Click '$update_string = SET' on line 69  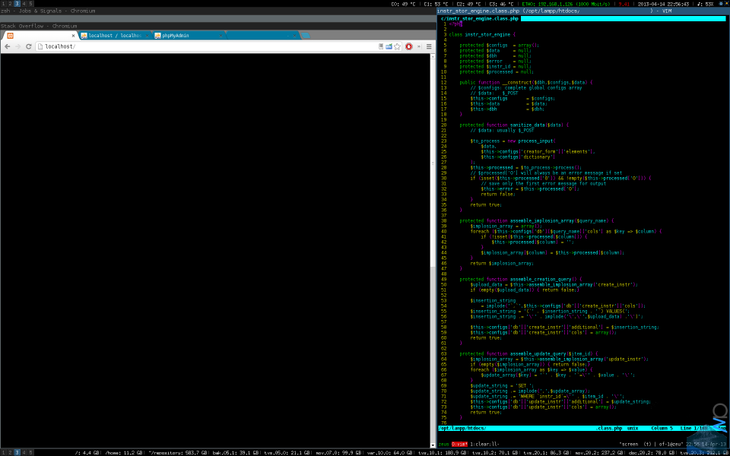503,386
